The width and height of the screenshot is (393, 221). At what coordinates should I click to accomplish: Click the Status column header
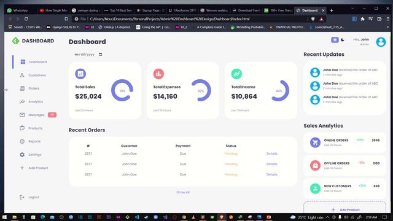point(231,146)
